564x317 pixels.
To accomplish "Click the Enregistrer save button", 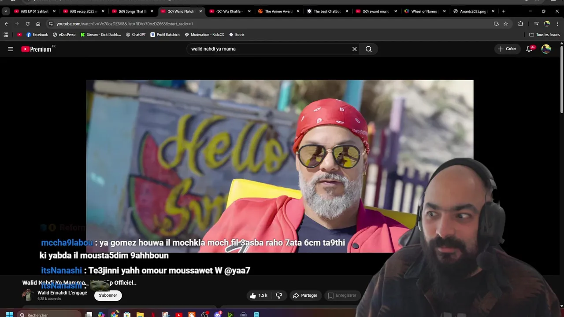I will pos(342,295).
